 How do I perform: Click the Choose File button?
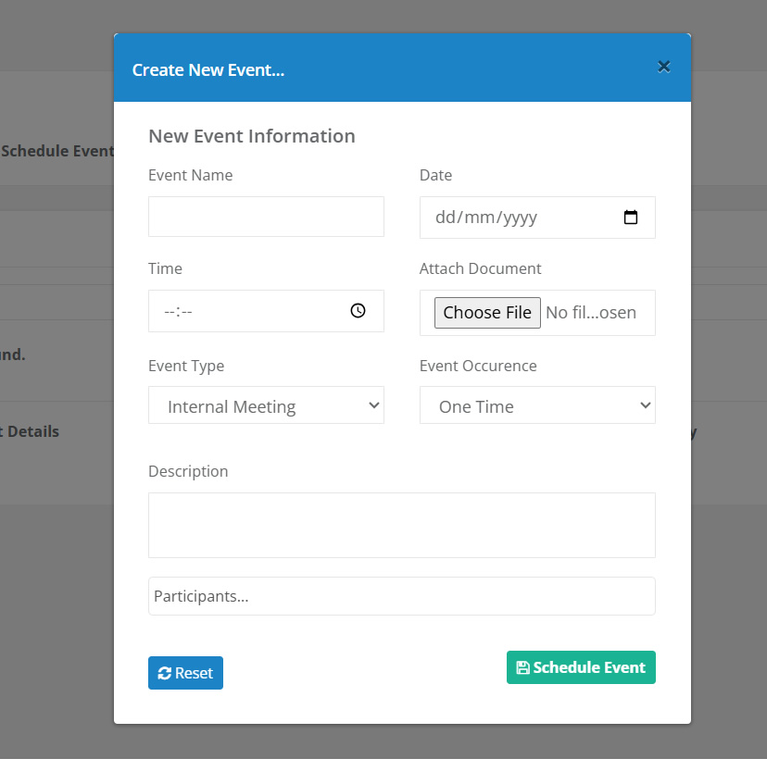click(487, 312)
